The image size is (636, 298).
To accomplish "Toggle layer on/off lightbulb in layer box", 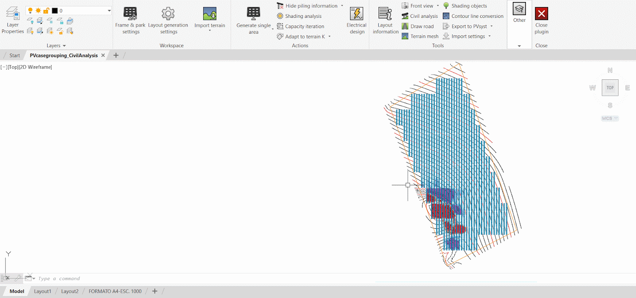I will point(30,11).
